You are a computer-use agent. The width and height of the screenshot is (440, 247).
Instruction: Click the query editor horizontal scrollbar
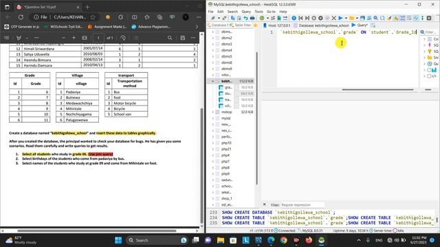pyautogui.click(x=377, y=90)
